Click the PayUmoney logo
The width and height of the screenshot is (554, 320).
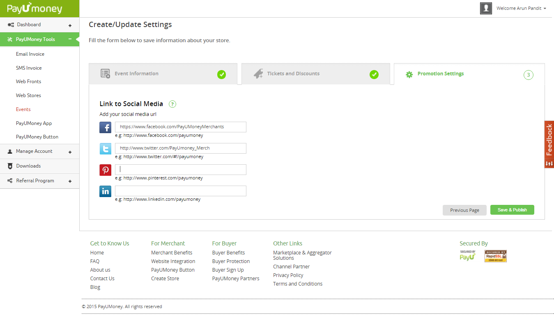(x=35, y=8)
